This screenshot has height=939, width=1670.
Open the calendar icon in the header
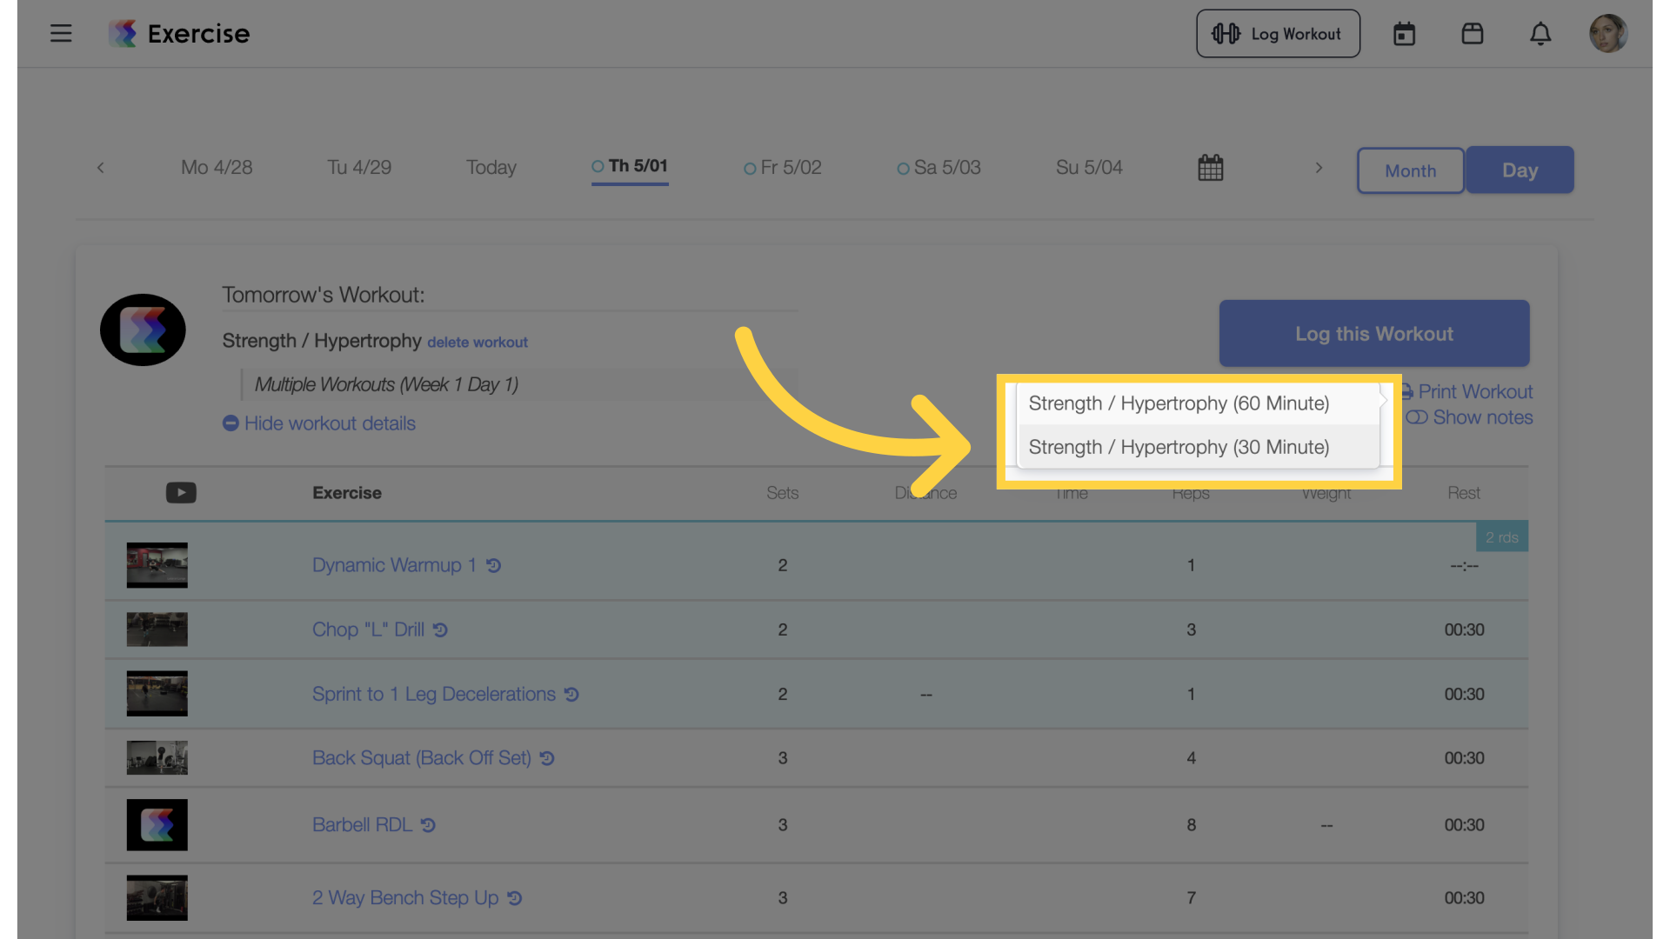1404,34
